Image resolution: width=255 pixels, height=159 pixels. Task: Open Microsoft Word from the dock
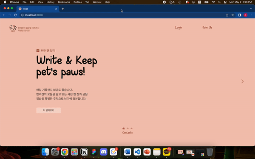127,152
